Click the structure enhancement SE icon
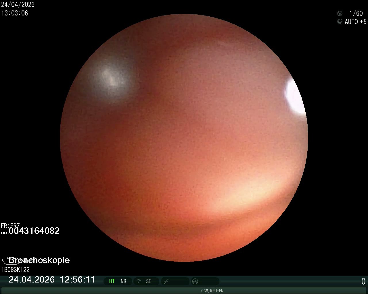Image resolution: width=368 pixels, height=294 pixels. coord(139,281)
